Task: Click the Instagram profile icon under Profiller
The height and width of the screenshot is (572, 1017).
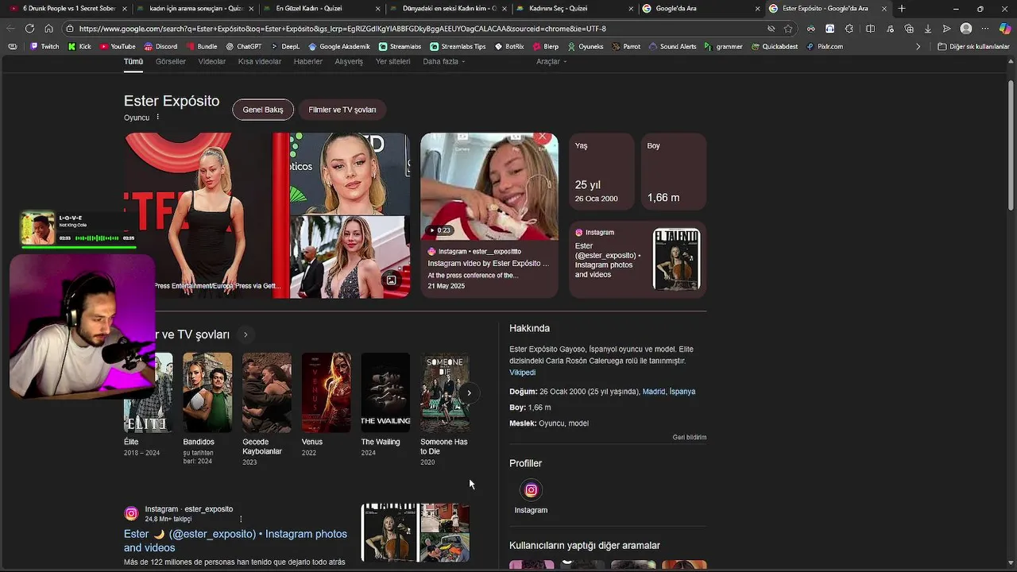Action: pos(531,490)
